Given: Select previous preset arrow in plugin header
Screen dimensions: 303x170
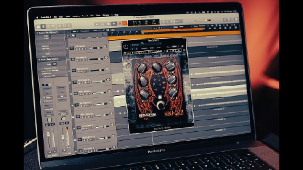Looking at the screenshot, I should pyautogui.click(x=132, y=49).
